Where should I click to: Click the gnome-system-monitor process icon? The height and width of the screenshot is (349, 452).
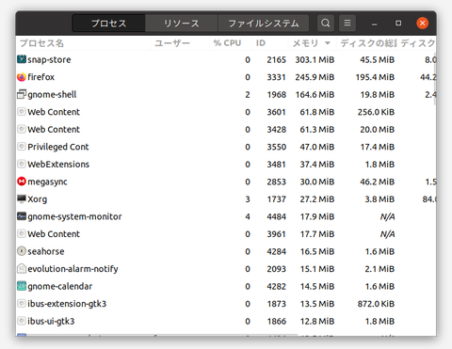point(22,216)
